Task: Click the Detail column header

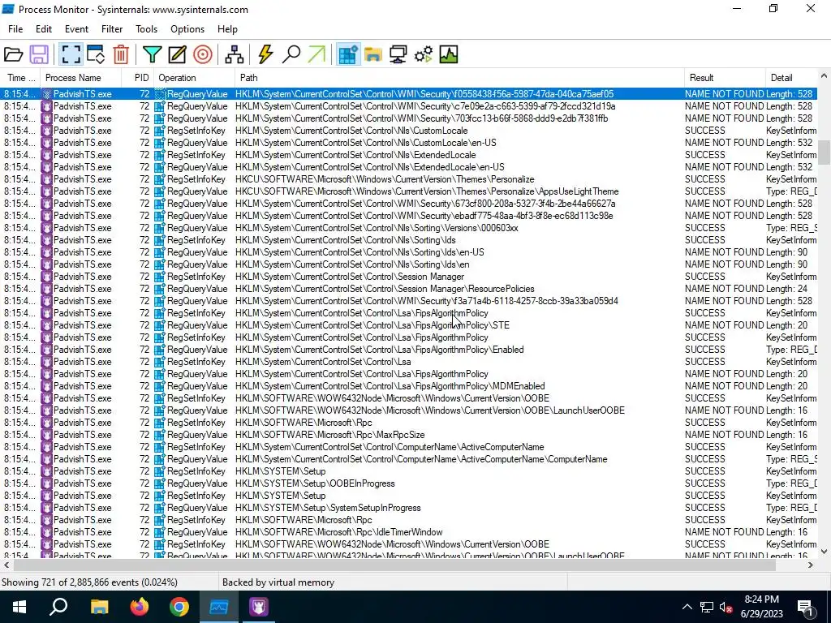Action: coord(792,78)
